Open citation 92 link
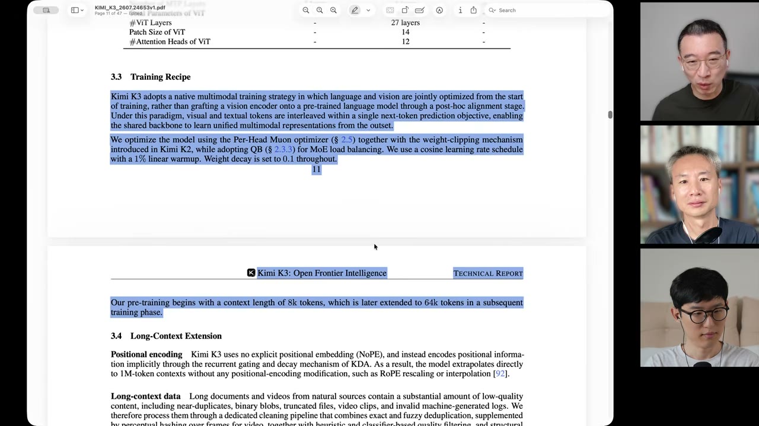The width and height of the screenshot is (759, 426). coord(500,373)
